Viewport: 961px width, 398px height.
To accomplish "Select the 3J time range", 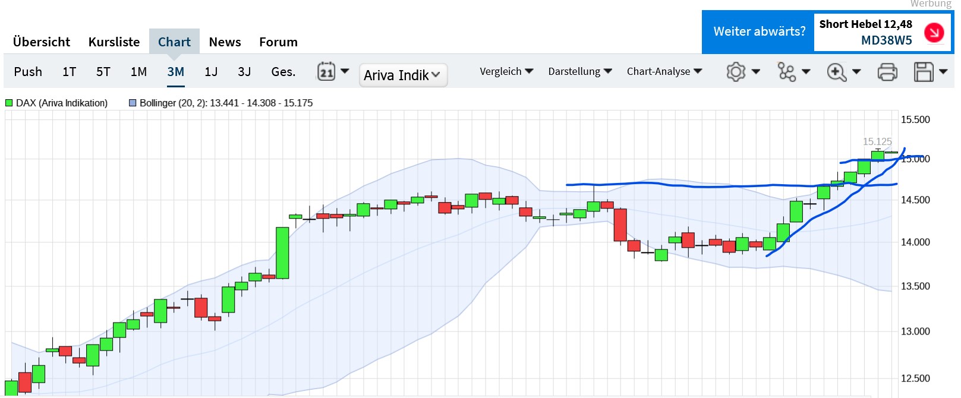I will pyautogui.click(x=244, y=72).
